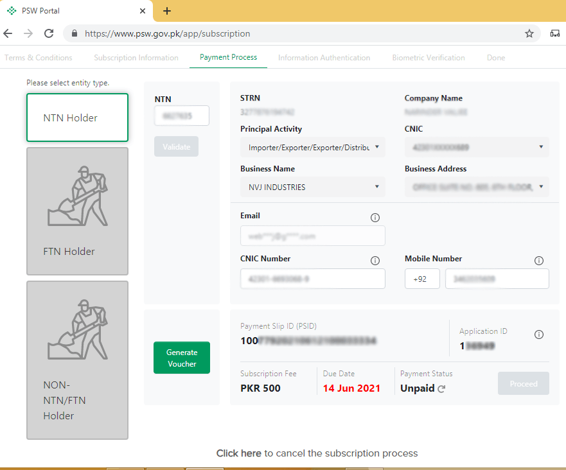Viewport: 566px width, 470px height.
Task: Click the padlock site info icon
Action: [75, 33]
